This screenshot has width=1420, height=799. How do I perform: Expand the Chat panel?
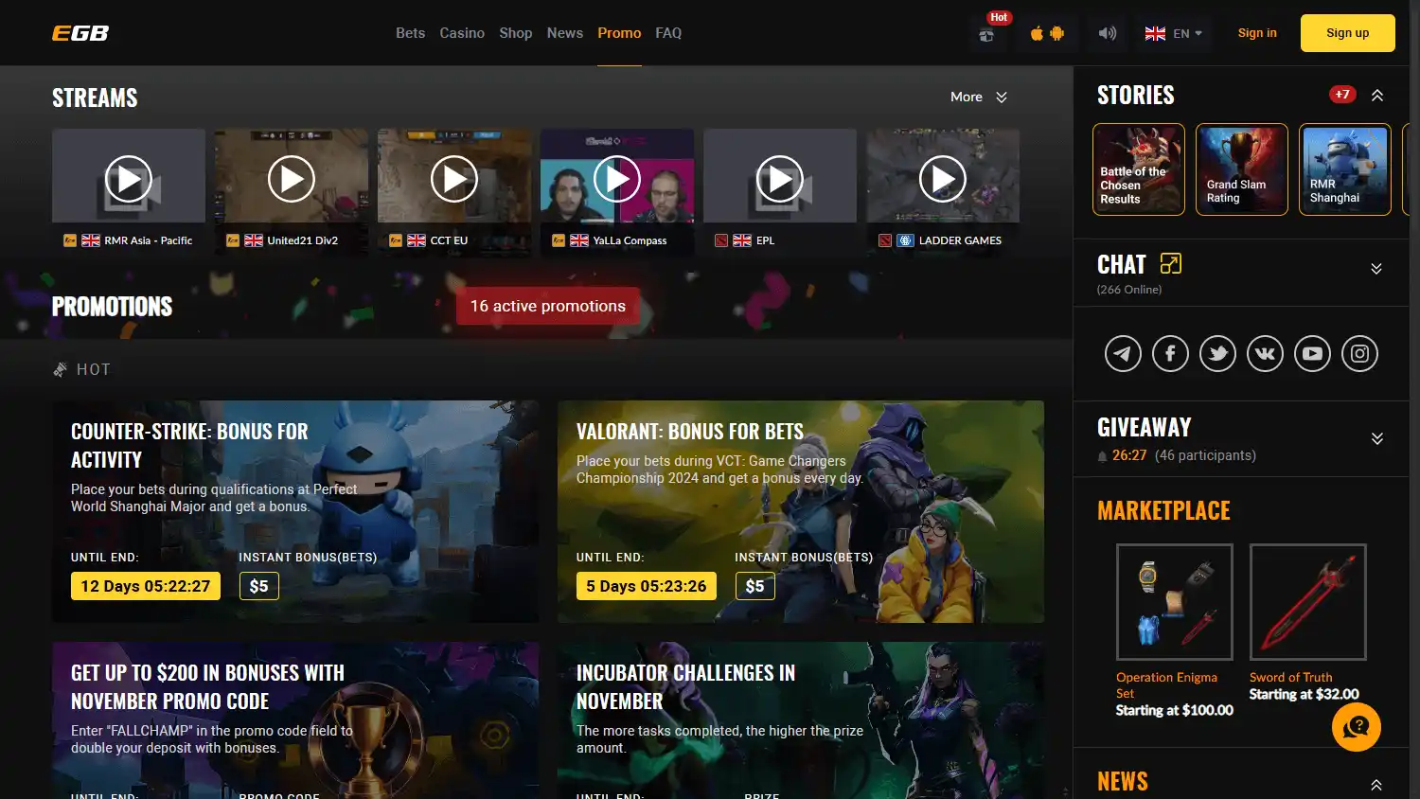coord(1376,269)
